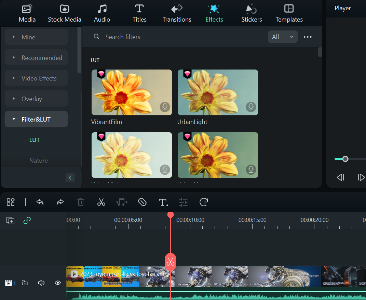Open the Stock Media tab
Image resolution: width=366 pixels, height=300 pixels.
coord(65,14)
